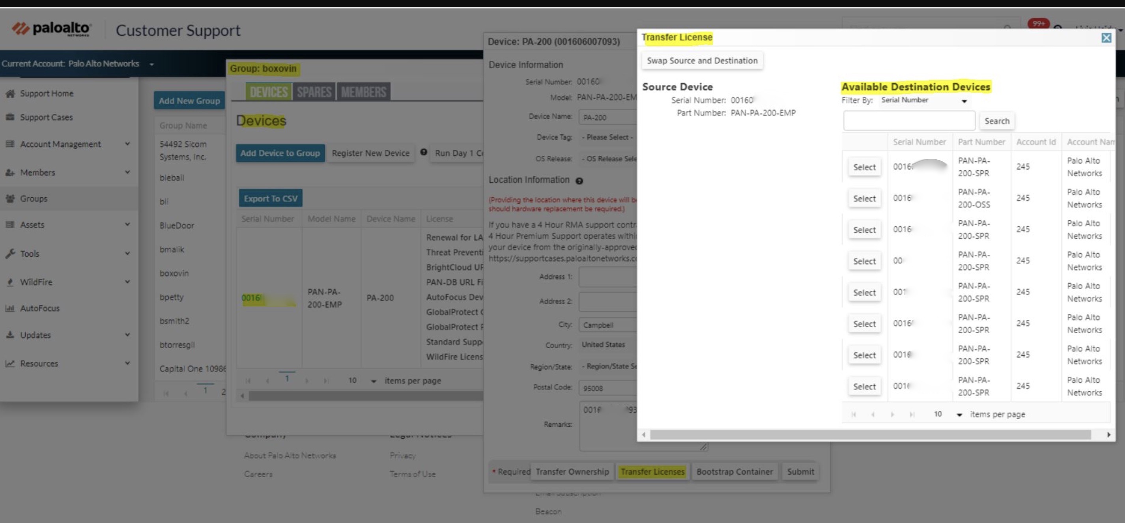This screenshot has width=1125, height=523.
Task: Click the destination device search input field
Action: tap(909, 121)
